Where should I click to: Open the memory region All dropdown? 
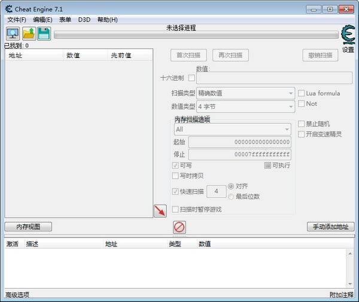(232, 129)
